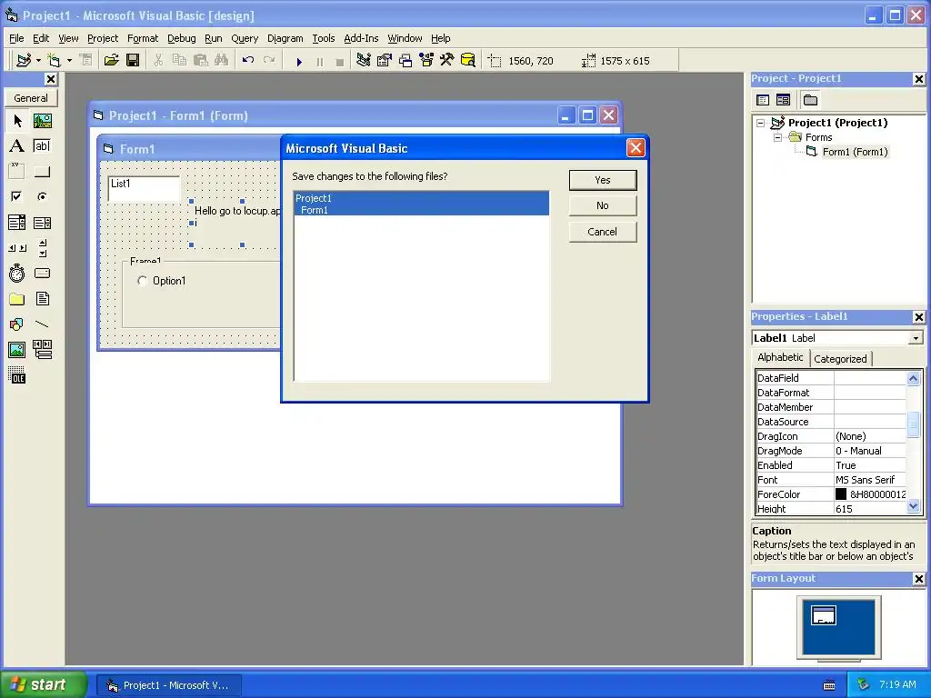Switch to the Alphabetic properties tab

tap(780, 357)
